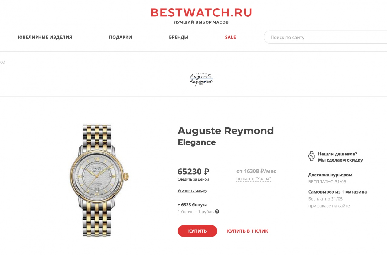Click the watch discount percent icon
The image size is (387, 255).
click(311, 156)
